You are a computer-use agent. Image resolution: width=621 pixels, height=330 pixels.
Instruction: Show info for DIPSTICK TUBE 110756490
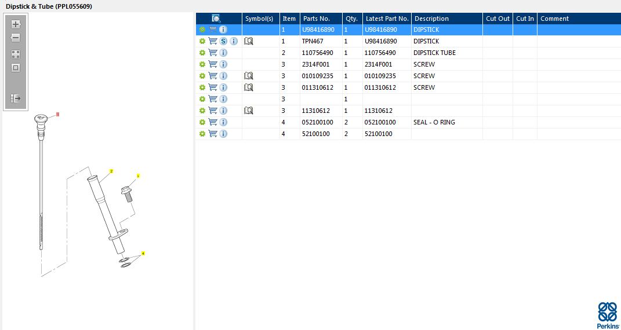pos(223,53)
